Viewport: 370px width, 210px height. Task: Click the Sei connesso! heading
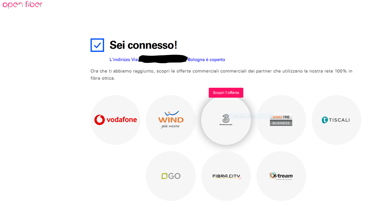tap(143, 45)
